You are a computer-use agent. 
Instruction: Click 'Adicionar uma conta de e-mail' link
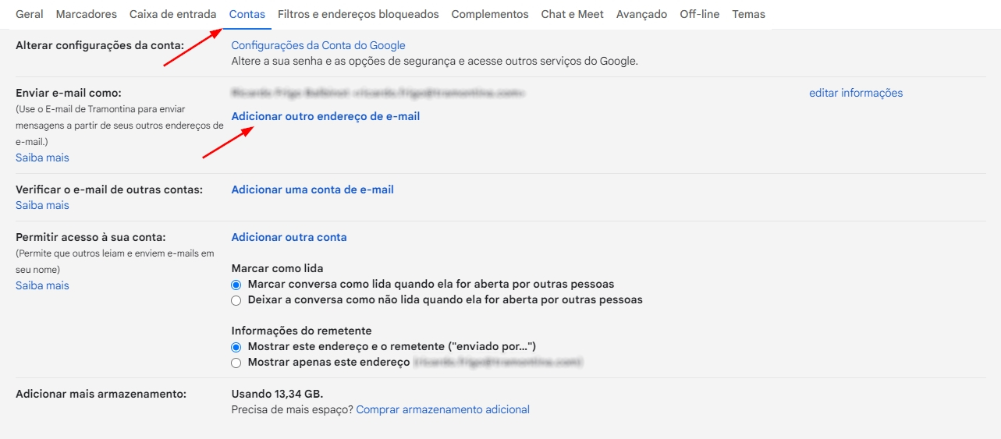click(312, 189)
